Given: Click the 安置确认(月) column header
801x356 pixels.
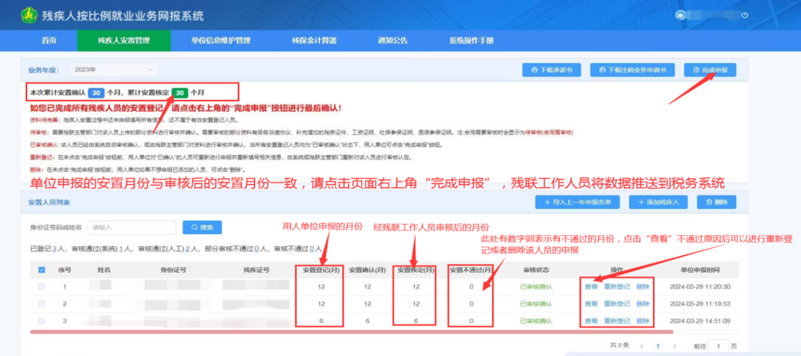Looking at the screenshot, I should (368, 270).
